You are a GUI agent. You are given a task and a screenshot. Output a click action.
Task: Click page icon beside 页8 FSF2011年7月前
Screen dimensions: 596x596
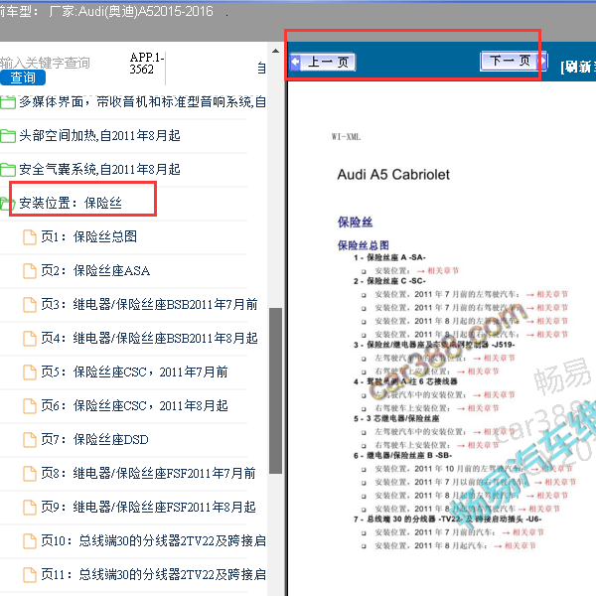click(x=30, y=474)
